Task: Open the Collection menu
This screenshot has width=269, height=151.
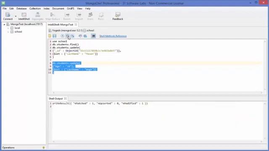Action: (35, 8)
